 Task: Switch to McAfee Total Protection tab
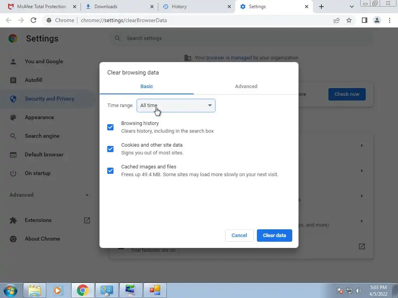coord(41,7)
